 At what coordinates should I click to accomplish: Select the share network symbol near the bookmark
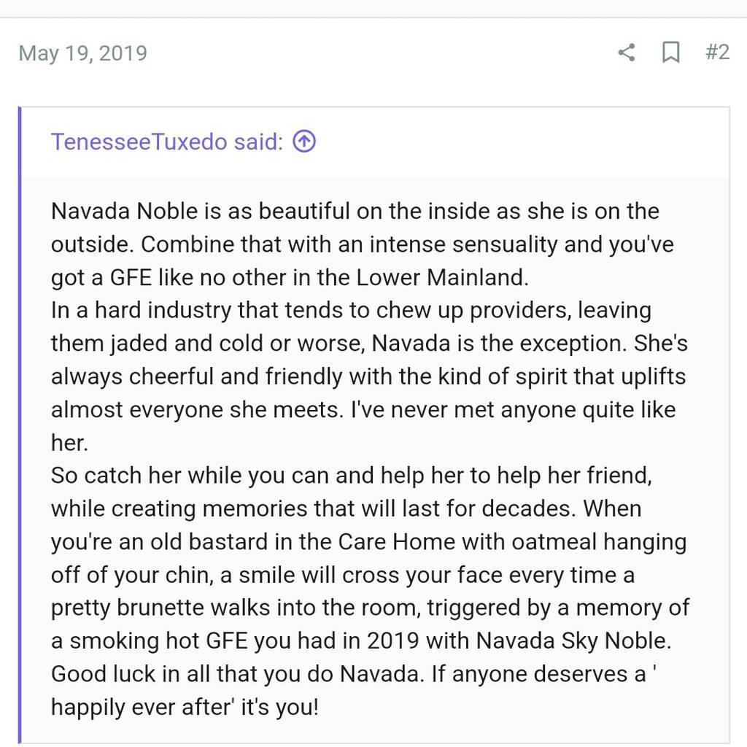pyautogui.click(x=626, y=53)
